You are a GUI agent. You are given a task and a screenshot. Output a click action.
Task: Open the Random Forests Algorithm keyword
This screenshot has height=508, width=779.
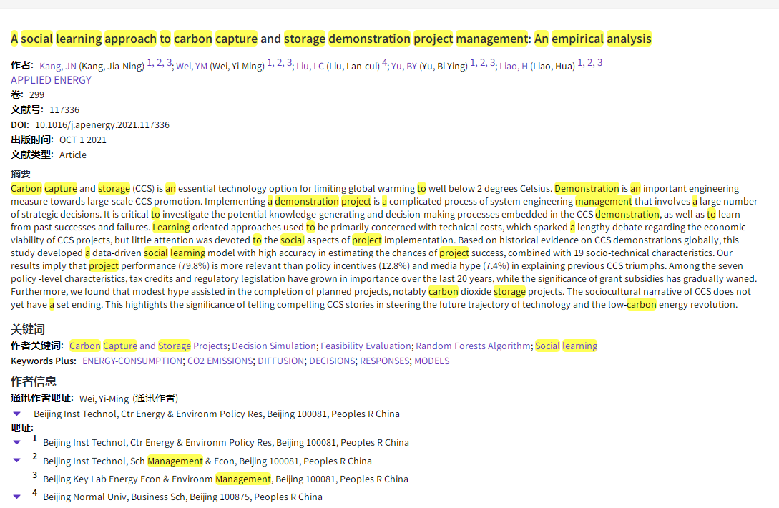tap(473, 346)
